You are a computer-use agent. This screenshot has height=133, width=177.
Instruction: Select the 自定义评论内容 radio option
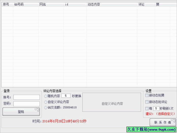point(46,102)
